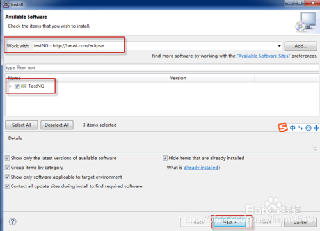Click the microphone icon in IME bar

(x=316, y=128)
